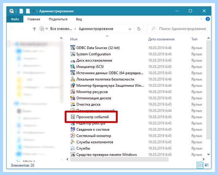
Task: Select the System Configuration icon
Action: pyautogui.click(x=73, y=54)
